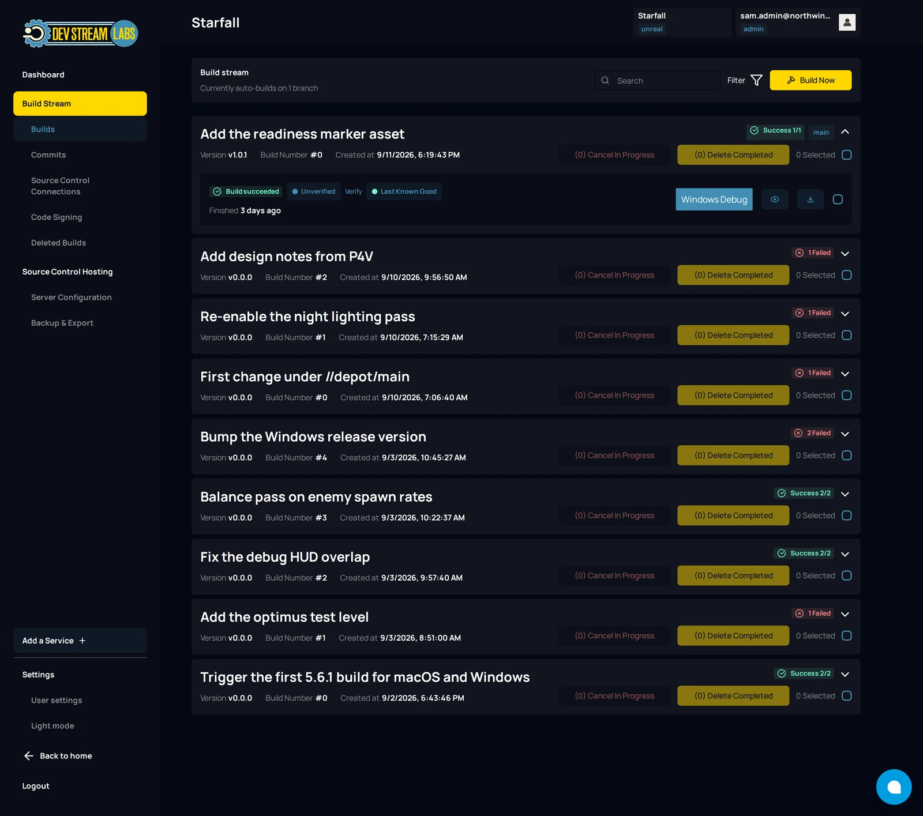This screenshot has height=816, width=923.
Task: Open Dashboard in the sidebar
Action: pyautogui.click(x=43, y=75)
